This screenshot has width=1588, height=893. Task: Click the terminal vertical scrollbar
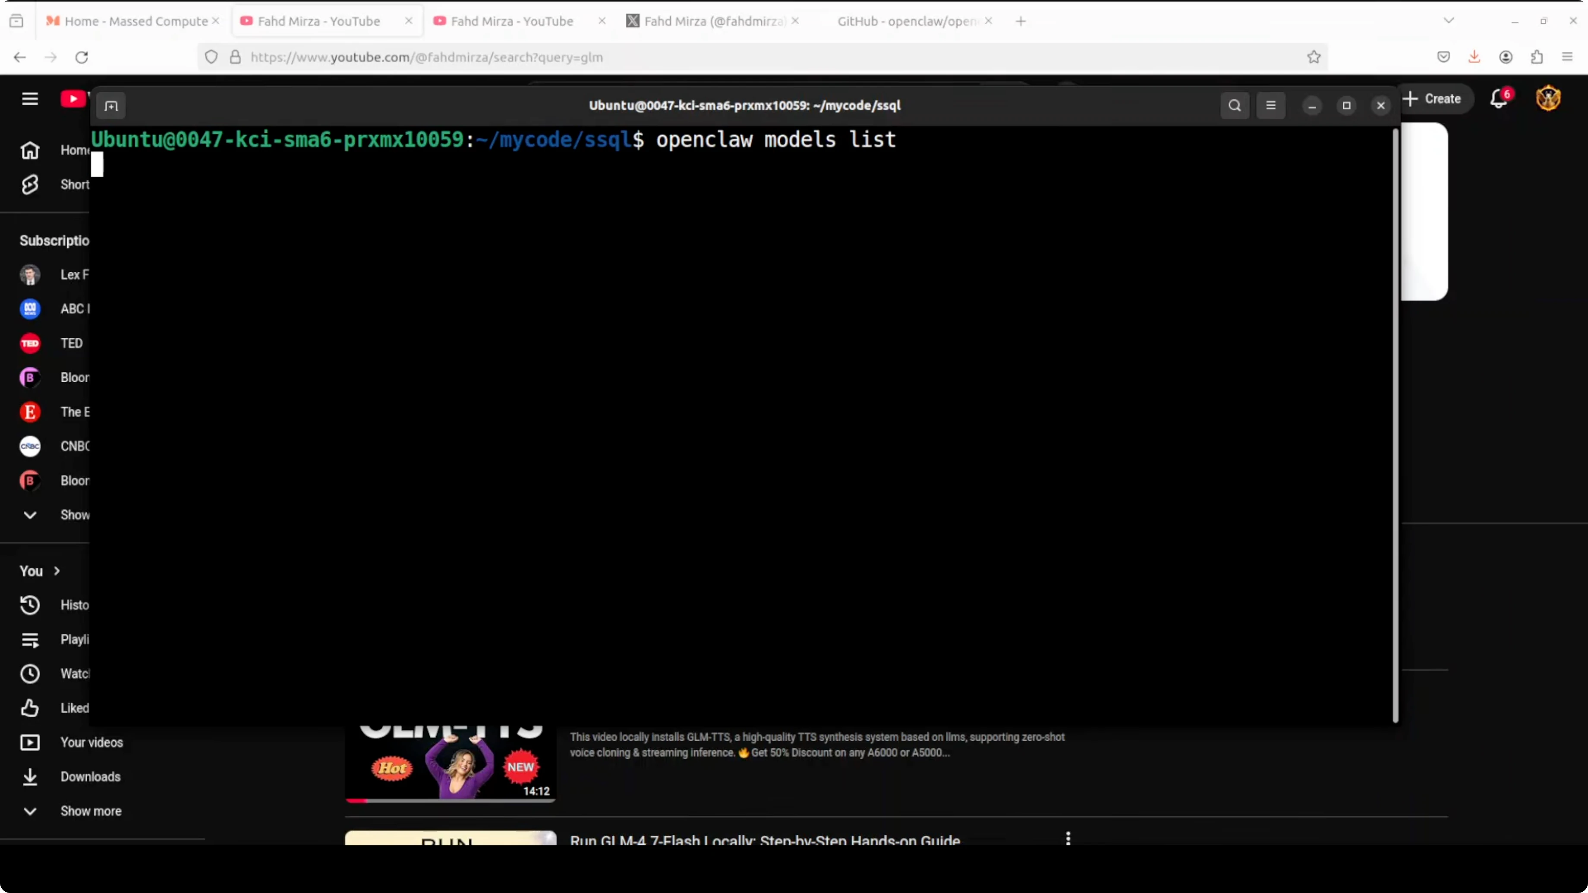(1395, 425)
